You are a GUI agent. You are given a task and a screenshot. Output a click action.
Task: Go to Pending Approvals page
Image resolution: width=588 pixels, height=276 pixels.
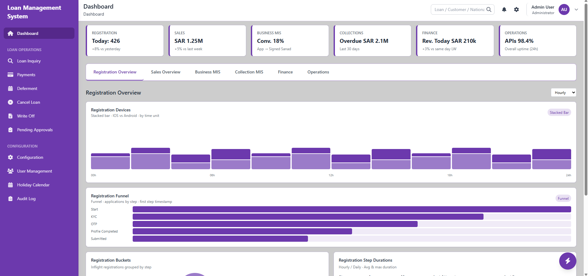click(x=35, y=130)
